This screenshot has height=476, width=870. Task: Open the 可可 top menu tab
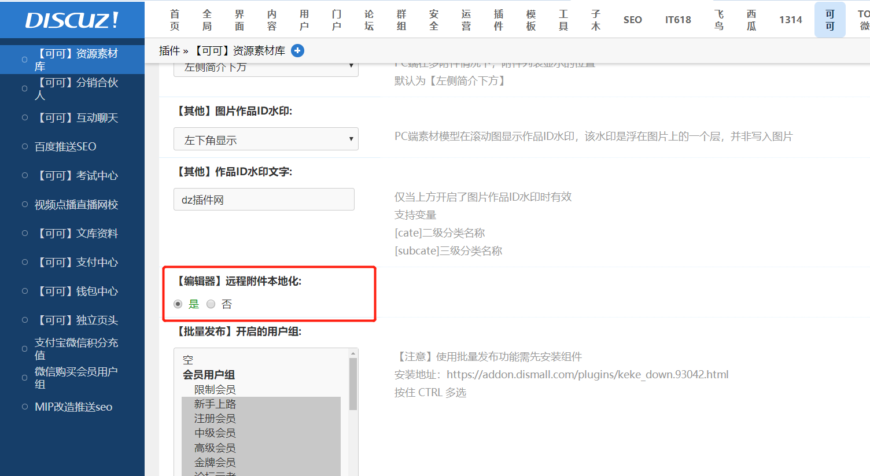pyautogui.click(x=830, y=20)
